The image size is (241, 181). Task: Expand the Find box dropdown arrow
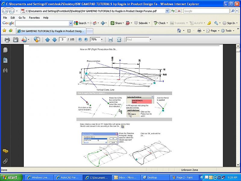tap(151, 40)
